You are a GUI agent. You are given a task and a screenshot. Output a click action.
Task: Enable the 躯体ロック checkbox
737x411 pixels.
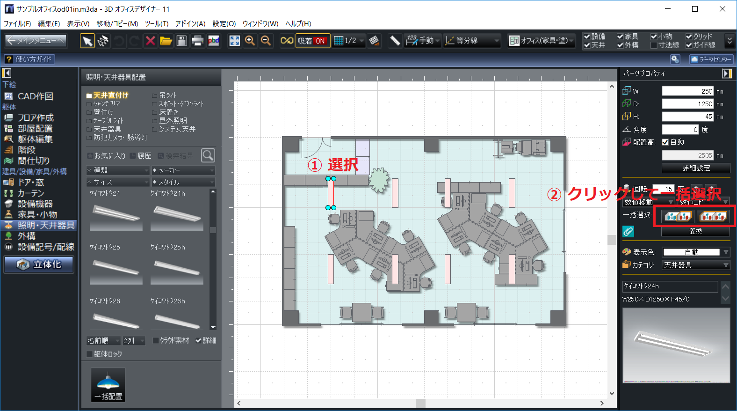pyautogui.click(x=90, y=354)
